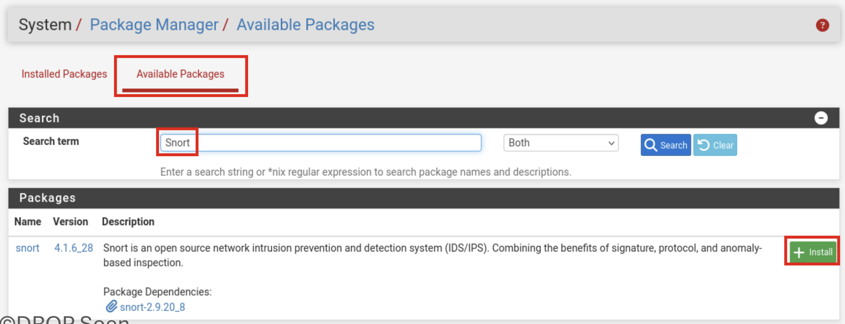Select the Available Packages tab
This screenshot has height=324, width=845.
tap(180, 74)
